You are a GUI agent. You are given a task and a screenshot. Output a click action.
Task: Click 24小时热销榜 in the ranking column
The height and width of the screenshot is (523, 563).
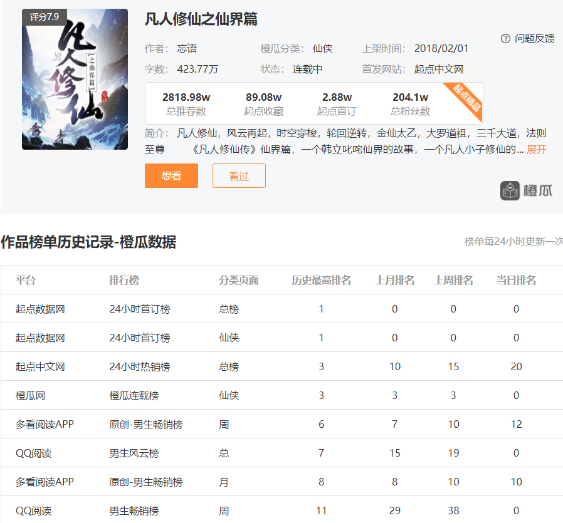[x=140, y=366]
